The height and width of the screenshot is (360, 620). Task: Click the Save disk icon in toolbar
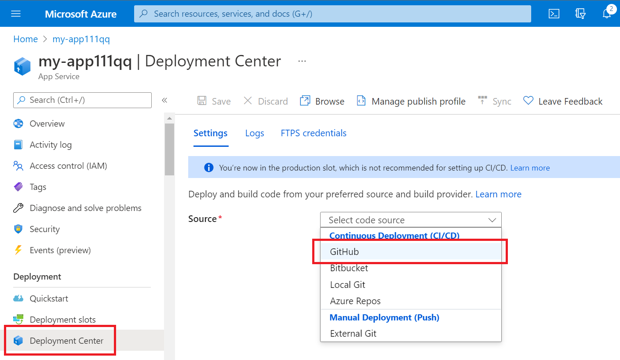[202, 101]
